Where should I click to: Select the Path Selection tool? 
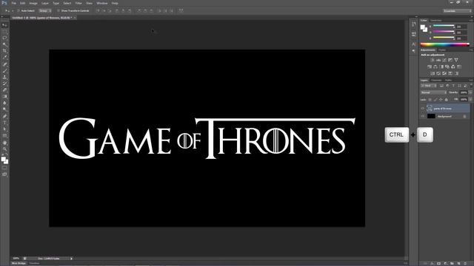pos(4,129)
